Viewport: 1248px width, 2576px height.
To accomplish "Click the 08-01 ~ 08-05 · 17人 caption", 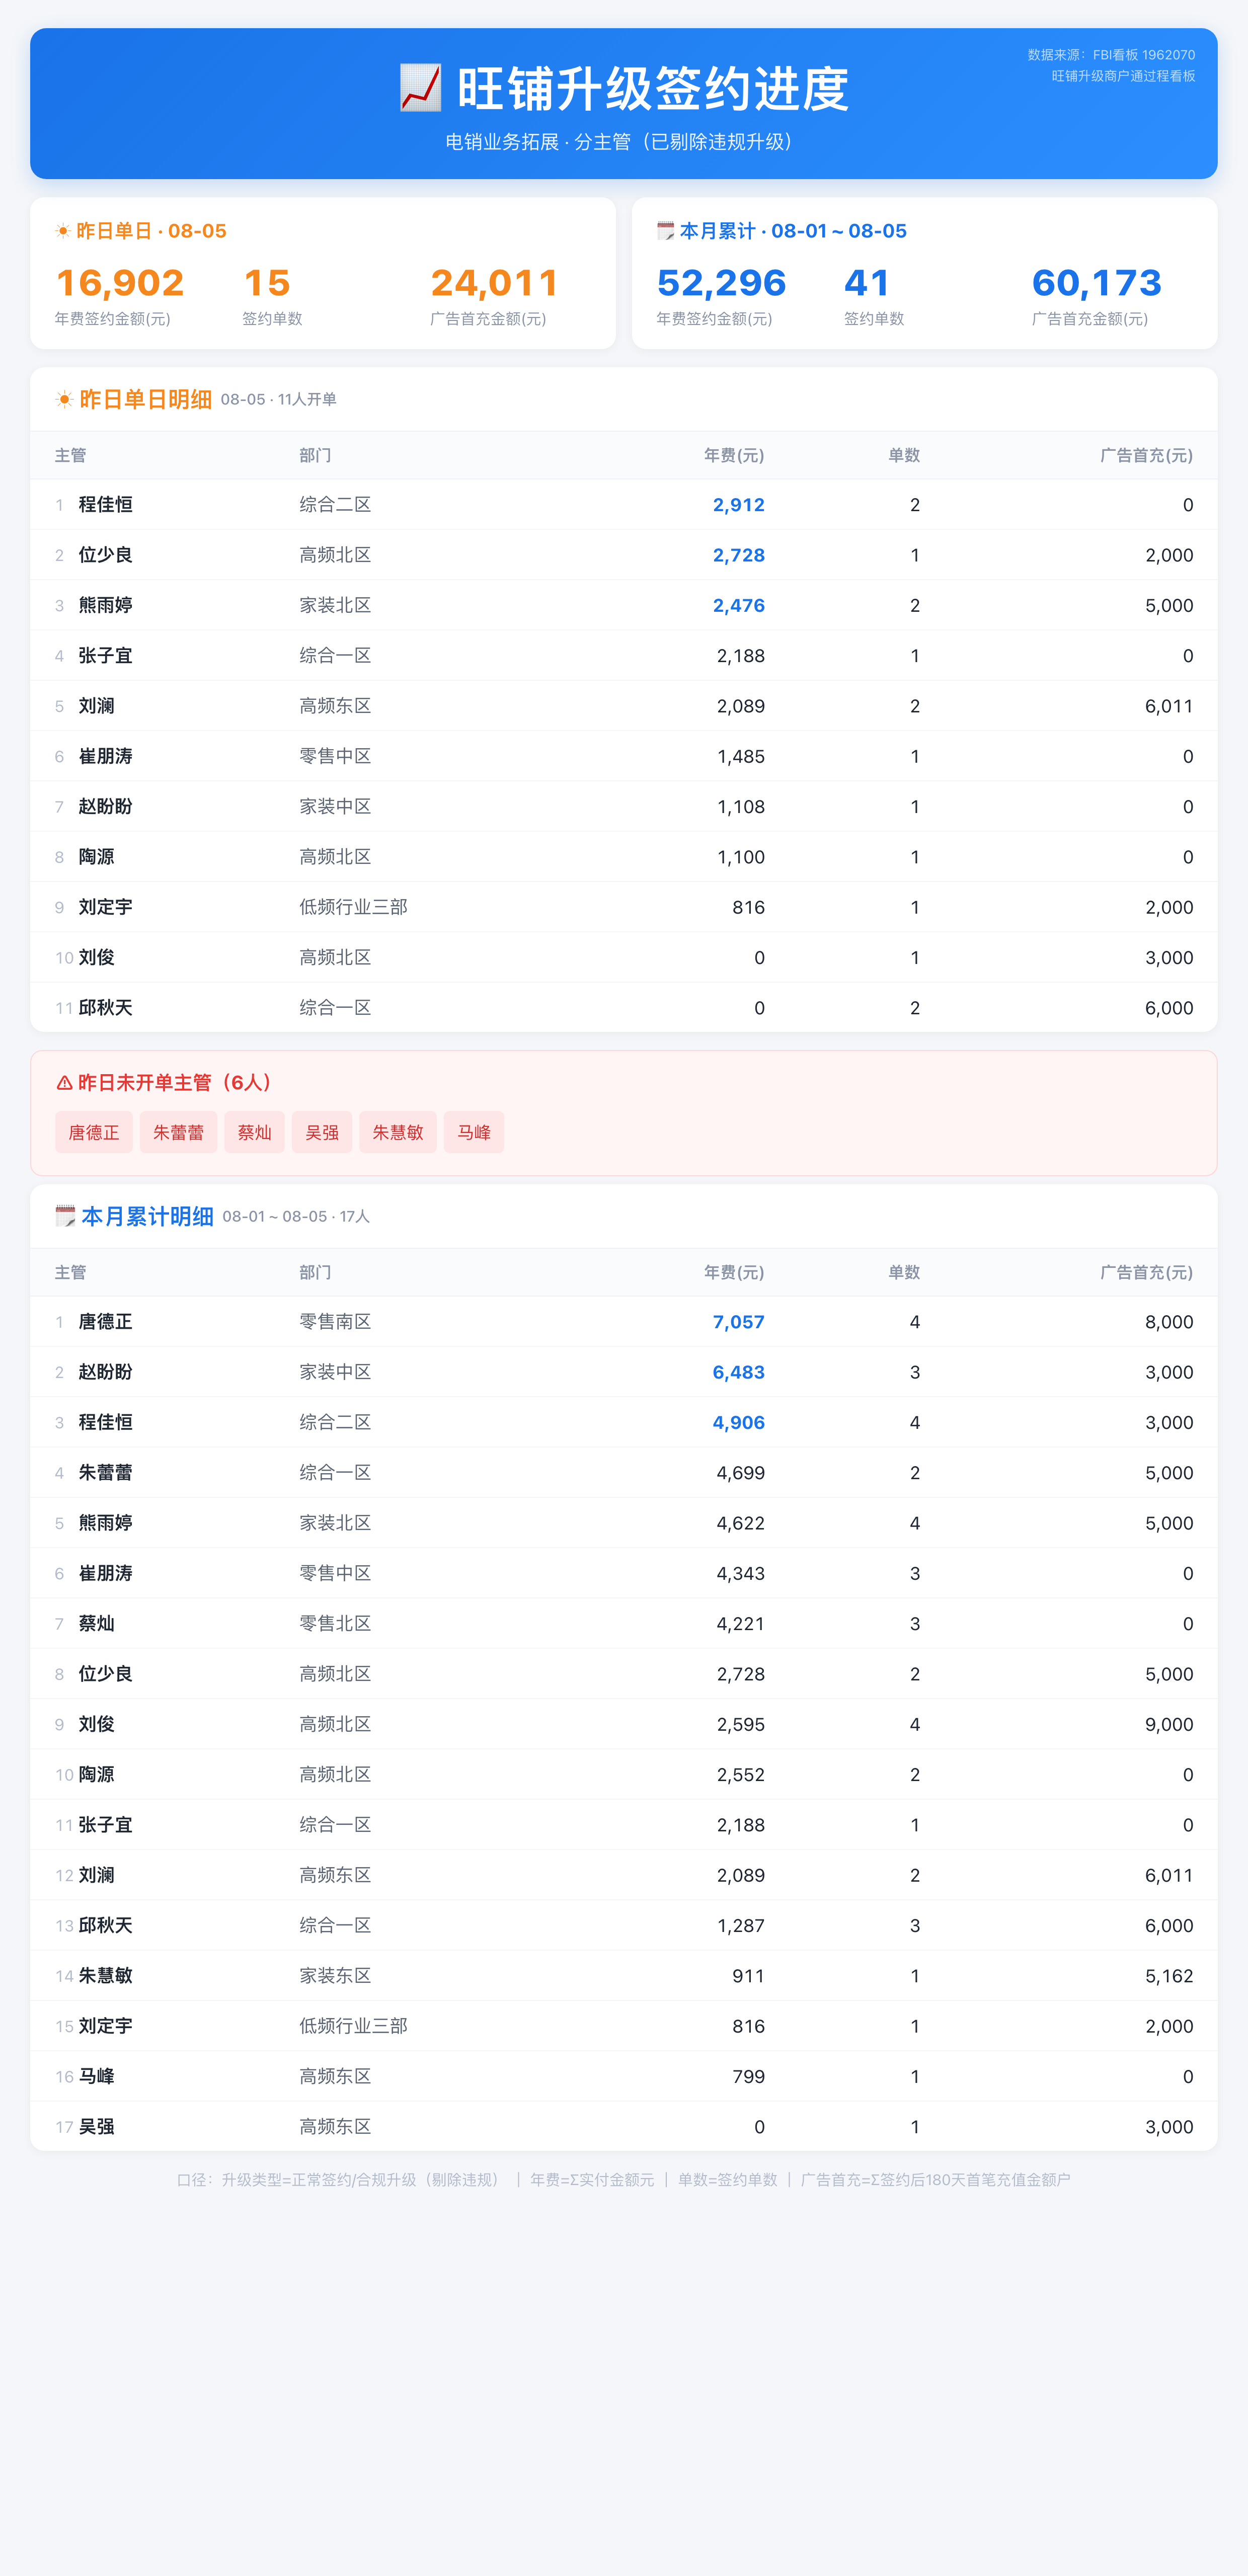I will click(x=296, y=1217).
